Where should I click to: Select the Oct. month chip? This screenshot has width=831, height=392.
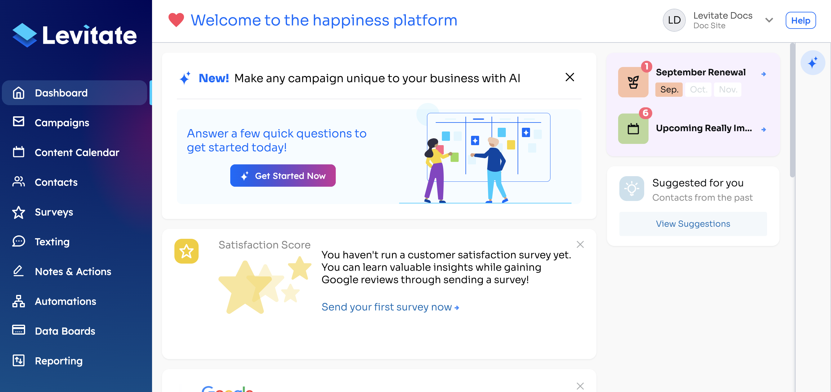click(x=698, y=89)
